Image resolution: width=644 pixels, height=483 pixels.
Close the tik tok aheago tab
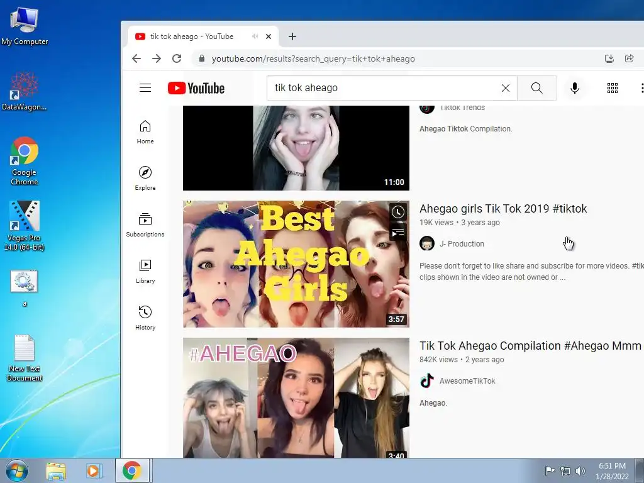(x=269, y=36)
